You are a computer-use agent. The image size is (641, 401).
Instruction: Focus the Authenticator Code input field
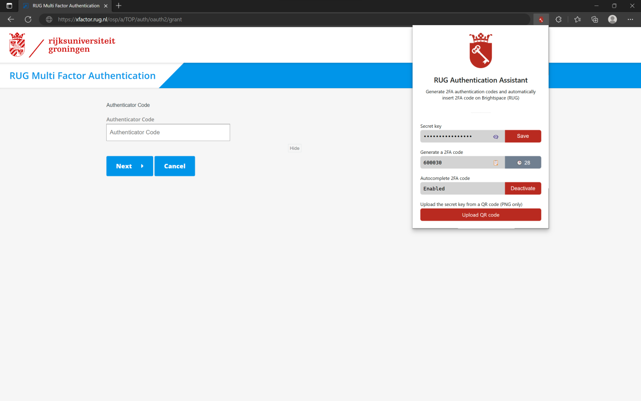tap(168, 132)
